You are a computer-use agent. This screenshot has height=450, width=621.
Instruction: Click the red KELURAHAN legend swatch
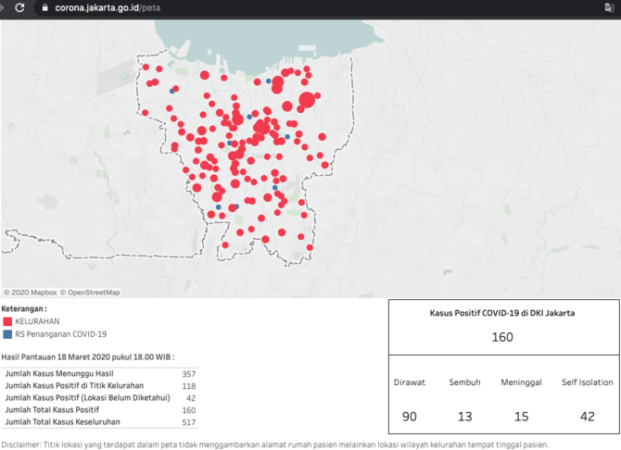(7, 321)
